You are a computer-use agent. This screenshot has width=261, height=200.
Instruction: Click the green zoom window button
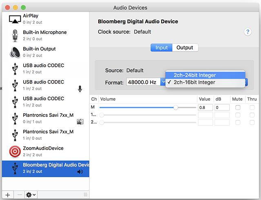23,7
